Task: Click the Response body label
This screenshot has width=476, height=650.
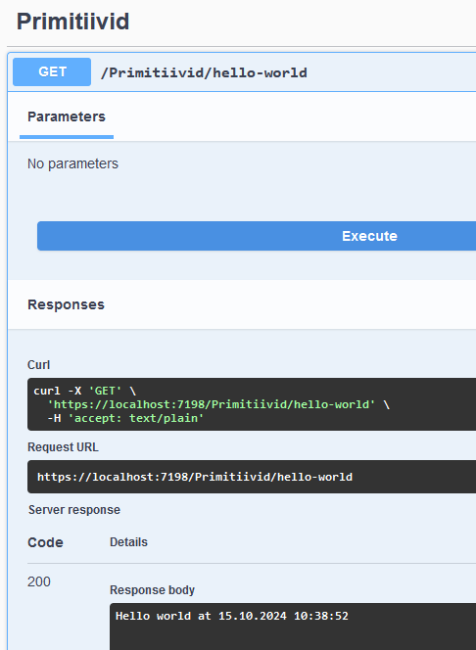Action: click(152, 590)
